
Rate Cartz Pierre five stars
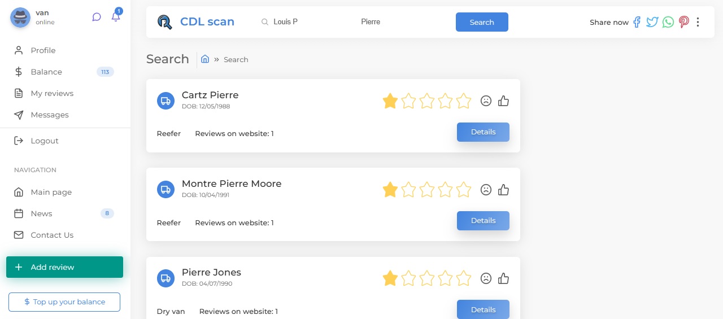(x=464, y=101)
